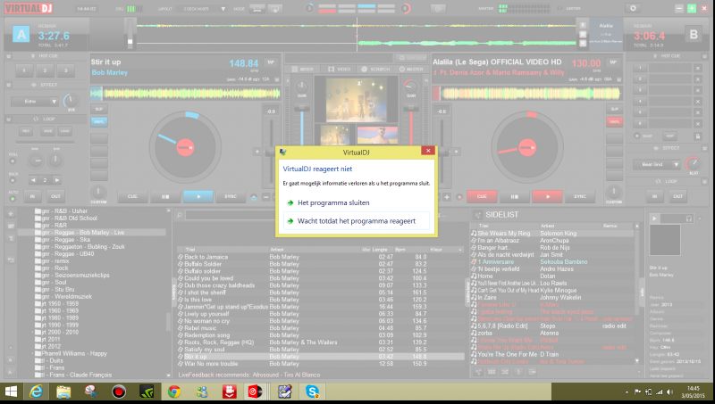Toggle SLIP mode on deck A
This screenshot has width=715, height=404.
99,109
